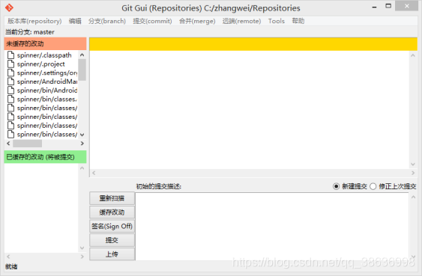Open the 分支(branch) menu

(107, 21)
